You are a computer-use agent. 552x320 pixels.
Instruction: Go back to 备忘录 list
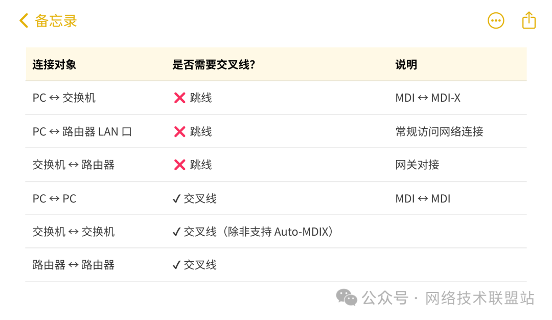pos(56,21)
